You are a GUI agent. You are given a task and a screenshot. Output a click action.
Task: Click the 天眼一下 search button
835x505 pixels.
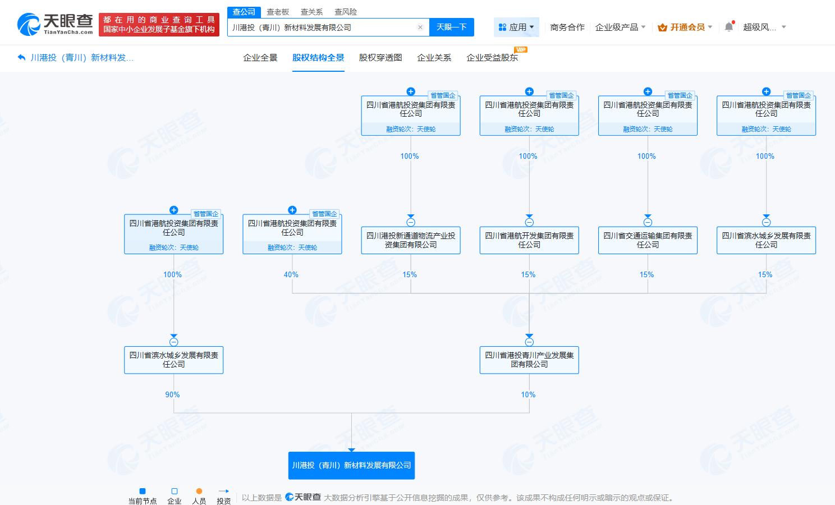(451, 27)
